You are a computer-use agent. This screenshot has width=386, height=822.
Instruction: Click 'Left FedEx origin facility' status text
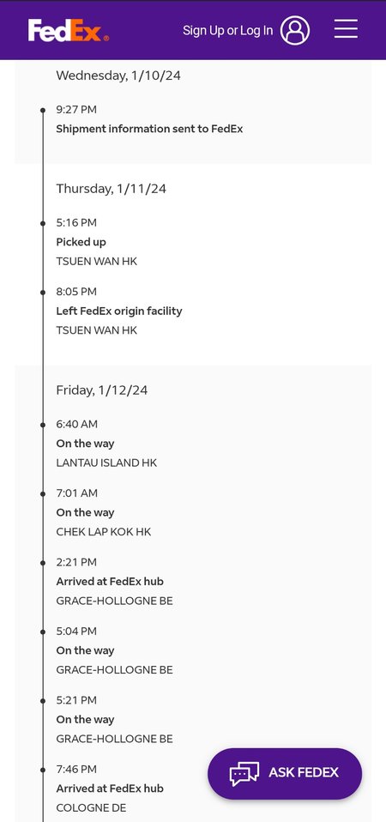119,311
